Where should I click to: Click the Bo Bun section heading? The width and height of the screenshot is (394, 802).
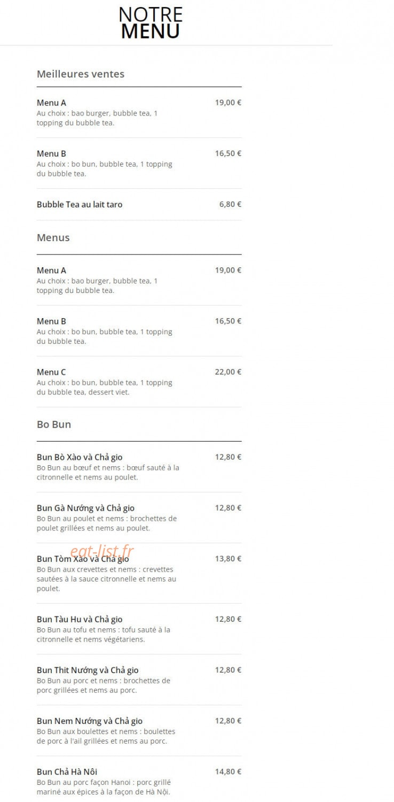click(54, 425)
